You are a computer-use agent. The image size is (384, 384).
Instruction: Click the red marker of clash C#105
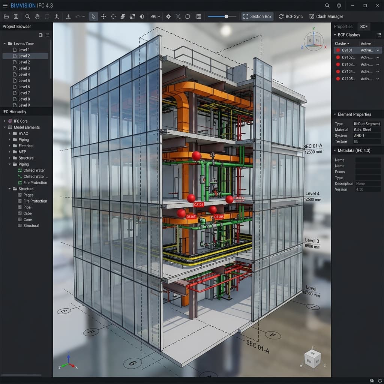point(338,79)
